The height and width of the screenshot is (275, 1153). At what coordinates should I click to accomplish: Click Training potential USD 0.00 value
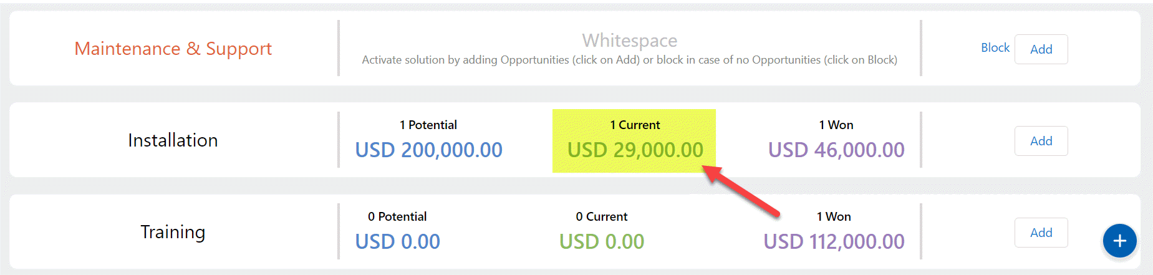pos(397,242)
